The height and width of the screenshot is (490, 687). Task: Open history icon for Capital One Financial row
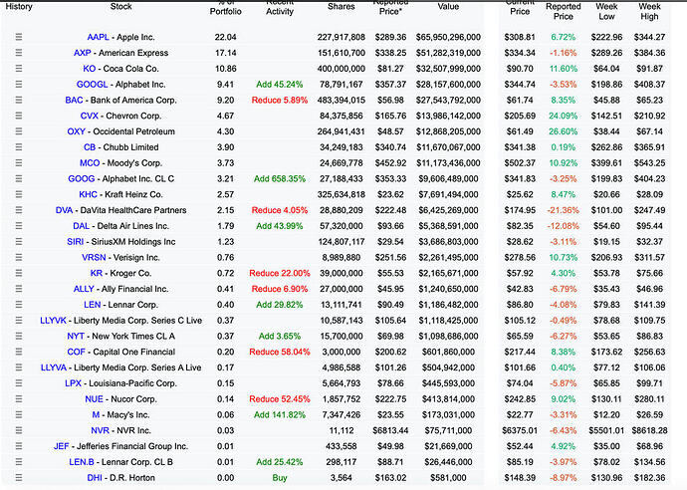click(x=18, y=352)
